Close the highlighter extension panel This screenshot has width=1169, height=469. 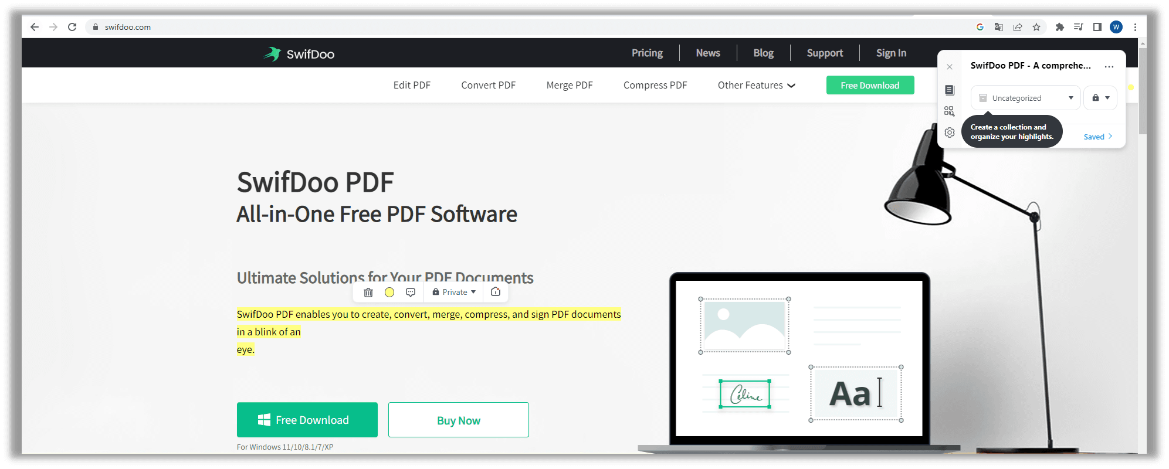(x=950, y=67)
